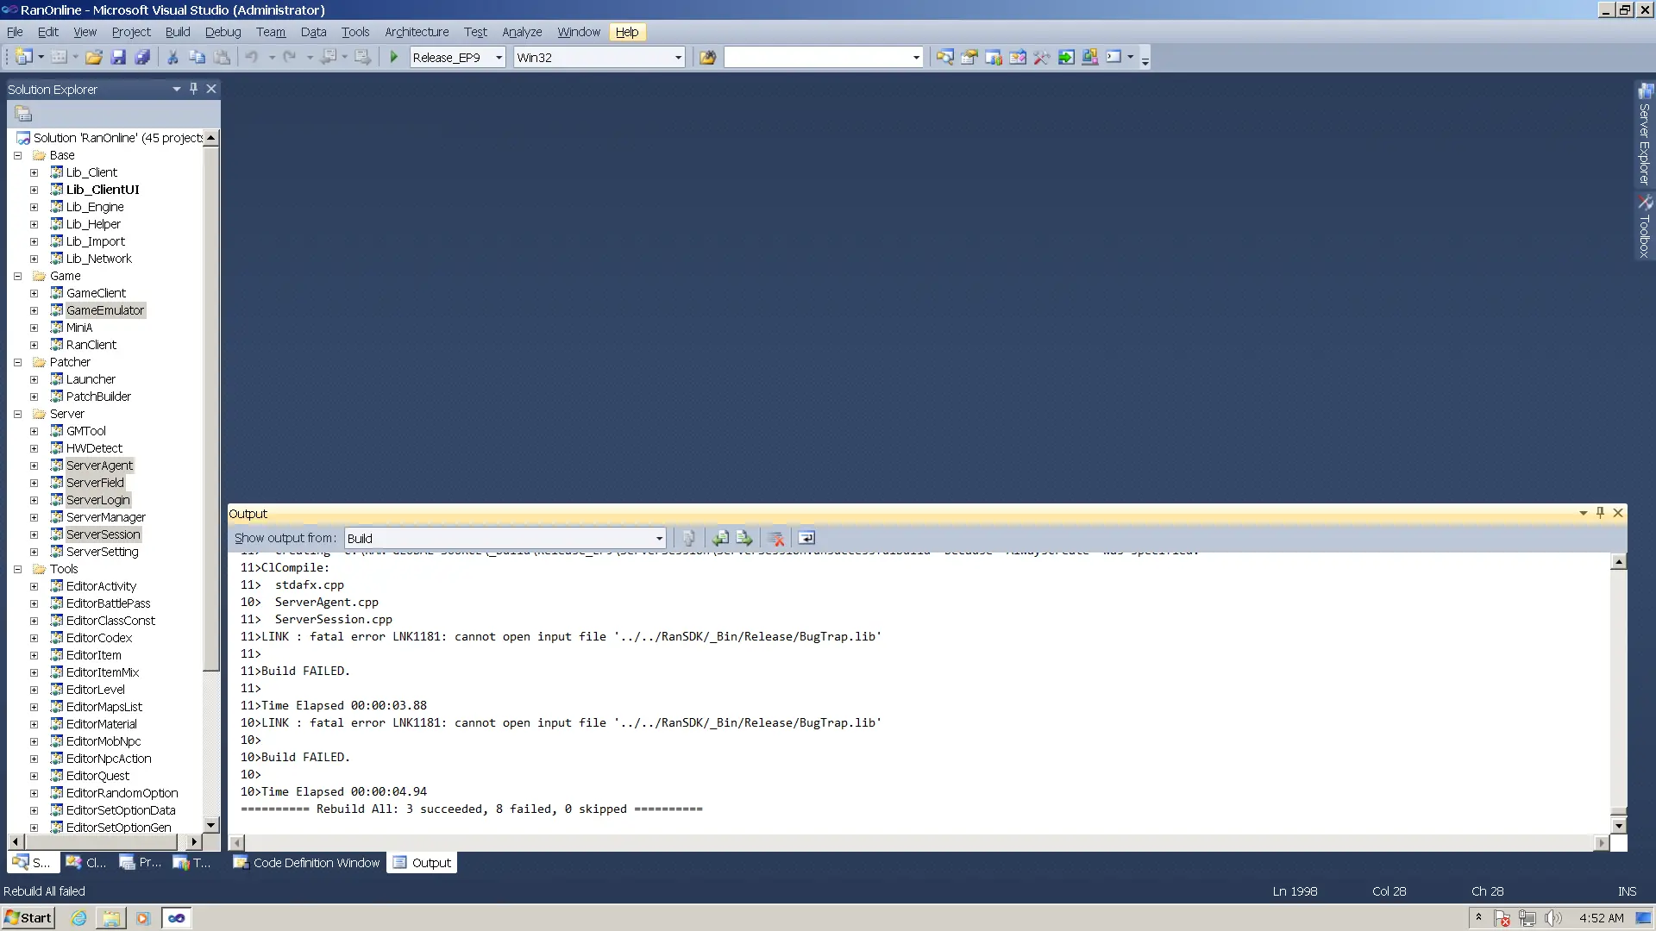Click the Paste toolbar icon
This screenshot has height=931, width=1656.
pos(222,57)
